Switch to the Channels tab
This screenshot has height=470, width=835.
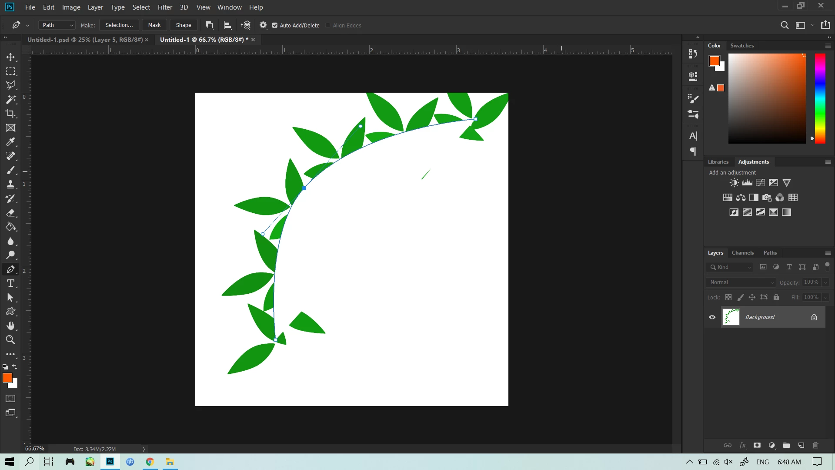click(x=742, y=253)
